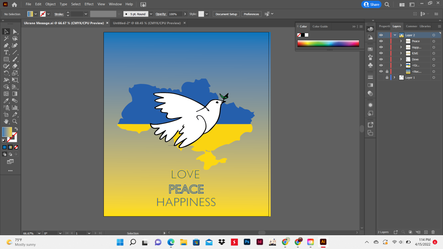Select the Type tool
This screenshot has height=249, width=443.
[x=6, y=53]
